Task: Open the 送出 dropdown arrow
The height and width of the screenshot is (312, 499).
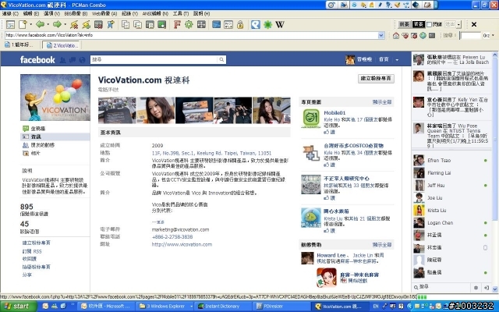Action: tap(458, 24)
